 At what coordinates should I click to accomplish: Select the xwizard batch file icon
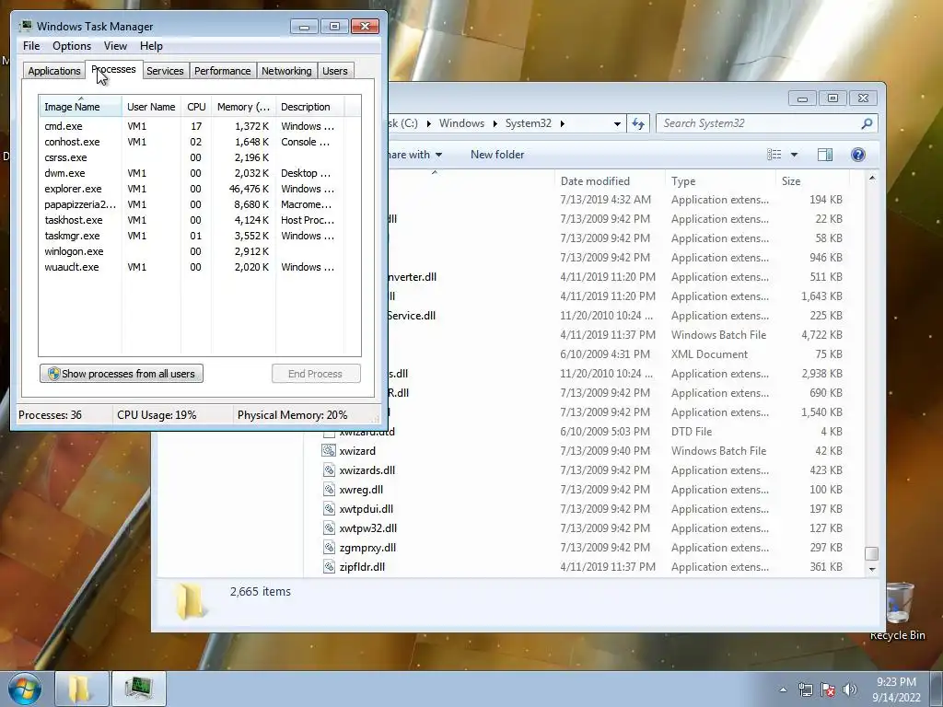point(329,450)
